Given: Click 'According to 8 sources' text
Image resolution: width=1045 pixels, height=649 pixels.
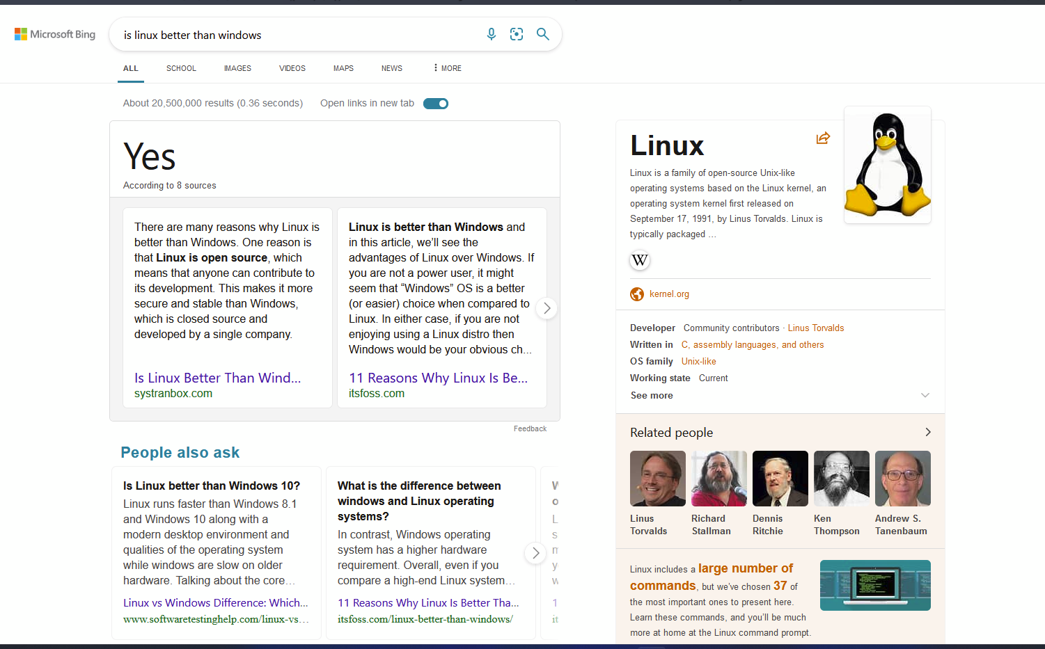Looking at the screenshot, I should (170, 186).
